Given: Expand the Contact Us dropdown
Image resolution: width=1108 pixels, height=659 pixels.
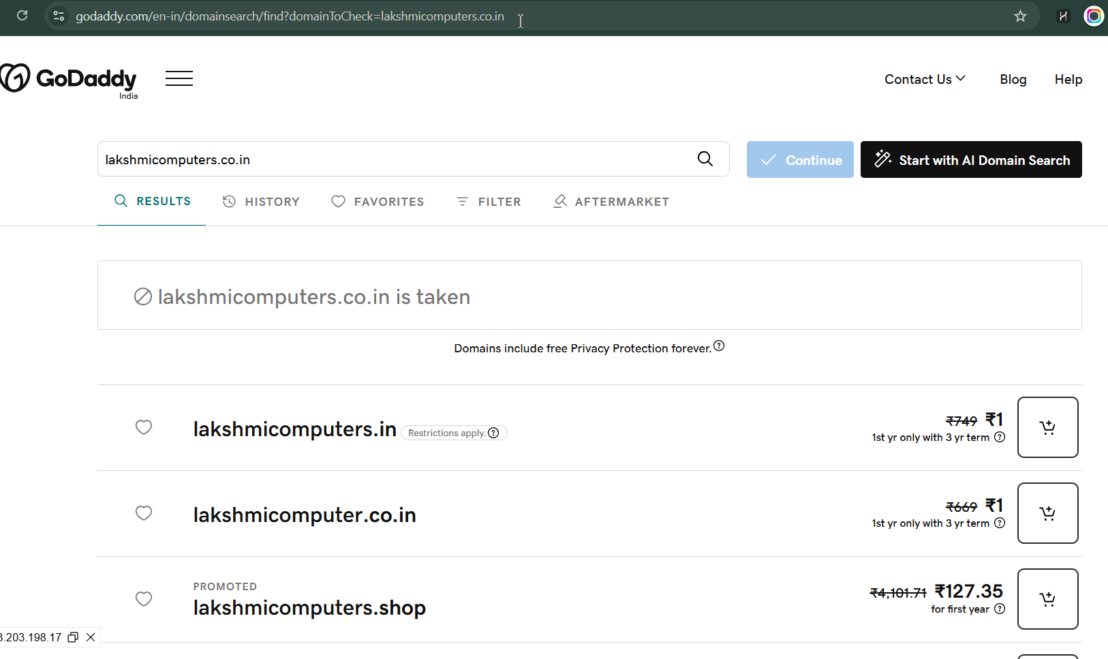Looking at the screenshot, I should [x=925, y=79].
